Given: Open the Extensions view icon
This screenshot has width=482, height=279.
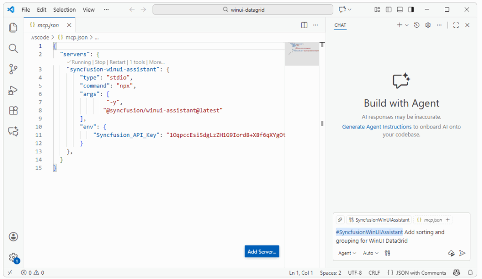Looking at the screenshot, I should point(14,111).
